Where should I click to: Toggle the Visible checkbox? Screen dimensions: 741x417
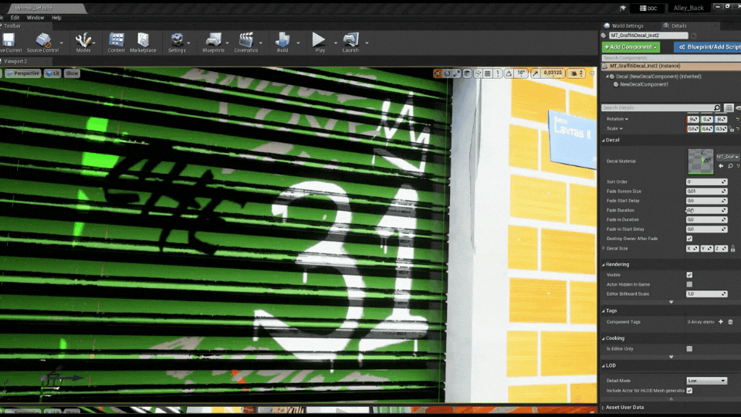689,275
